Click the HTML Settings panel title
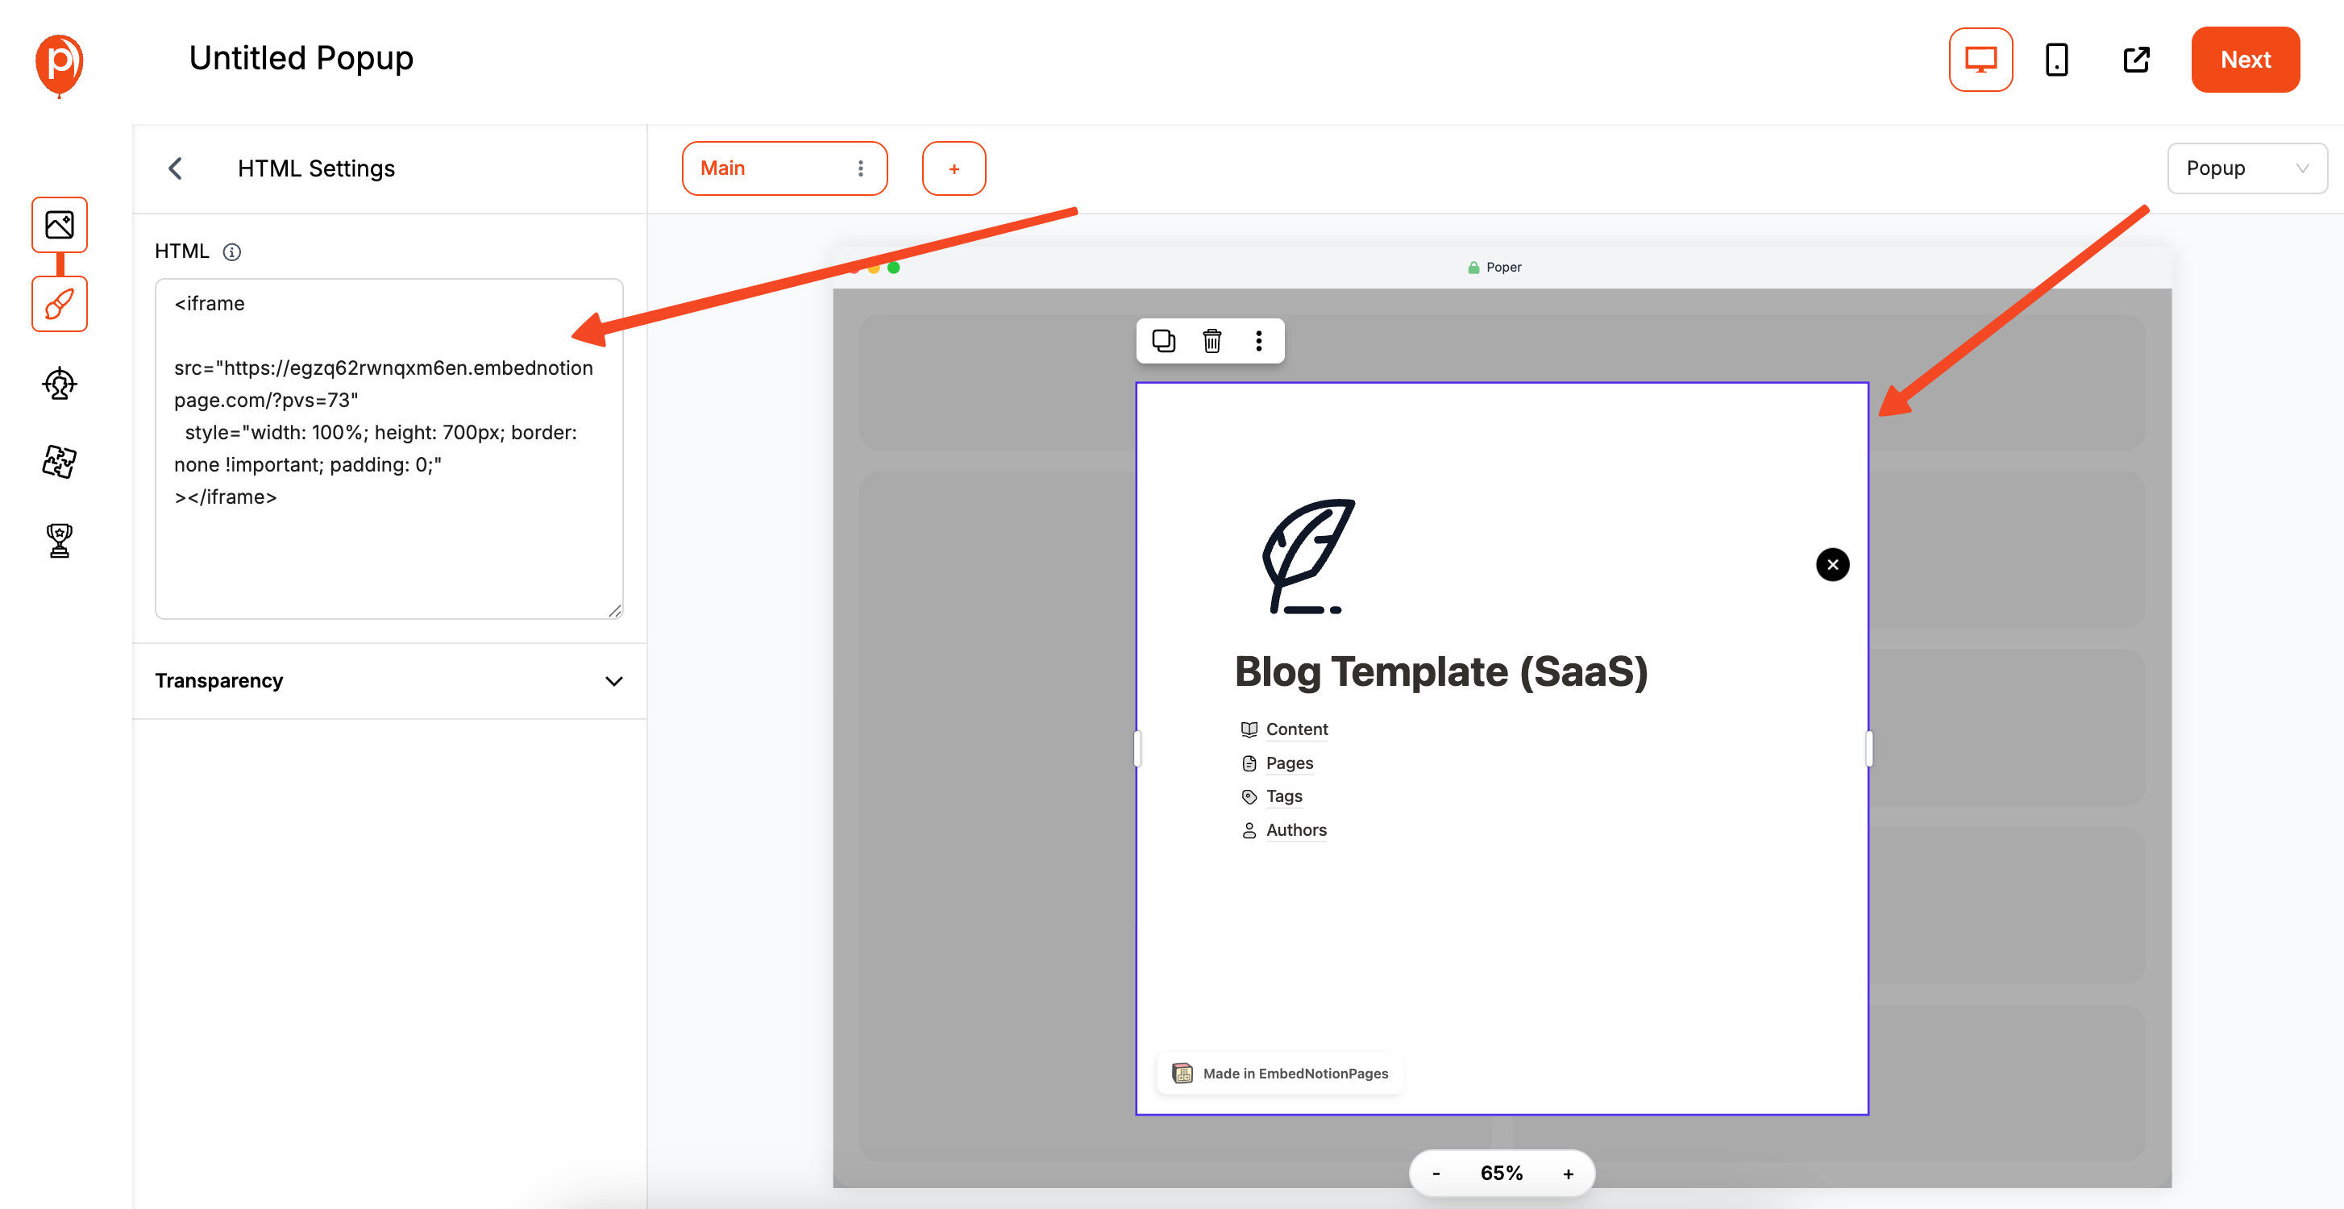2344x1209 pixels. (x=316, y=168)
